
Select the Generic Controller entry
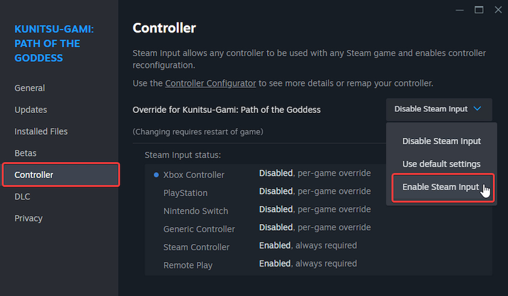coord(199,229)
